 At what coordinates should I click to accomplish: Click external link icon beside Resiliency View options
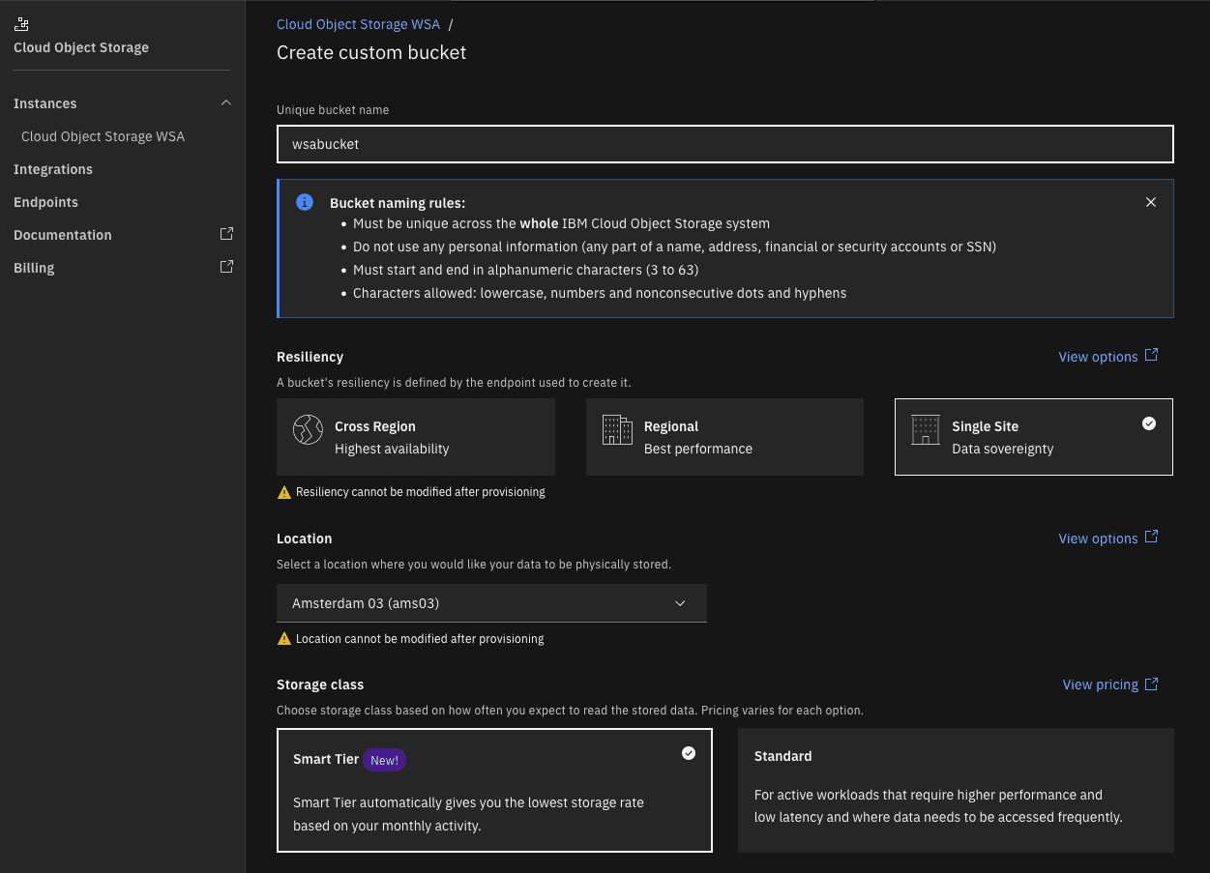click(x=1151, y=355)
